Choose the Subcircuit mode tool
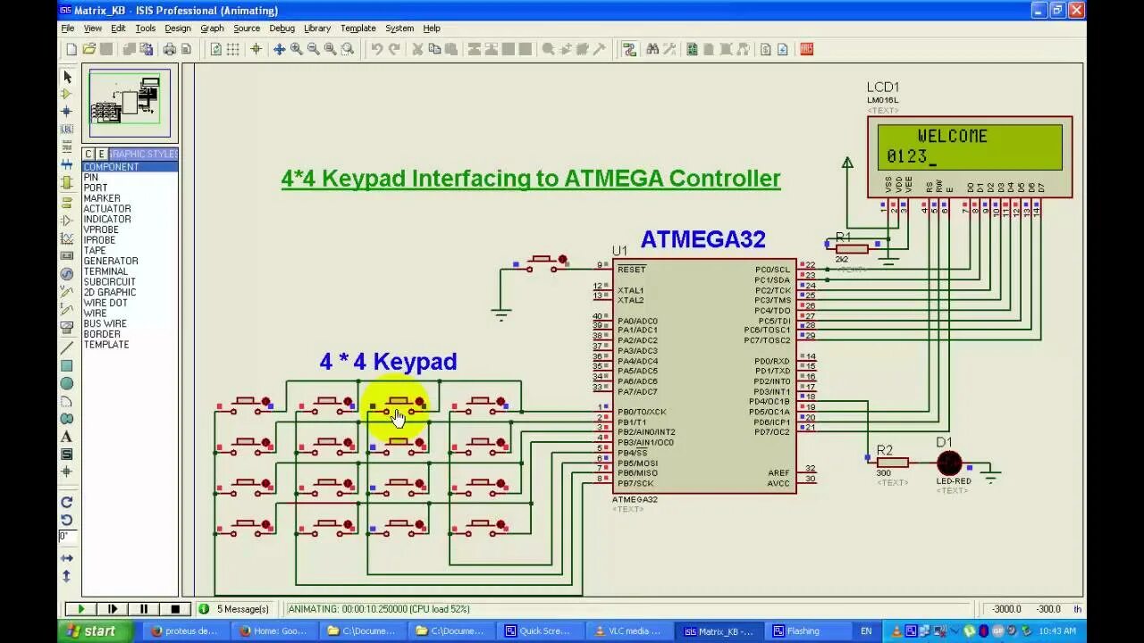The image size is (1144, 643). pyautogui.click(x=67, y=183)
